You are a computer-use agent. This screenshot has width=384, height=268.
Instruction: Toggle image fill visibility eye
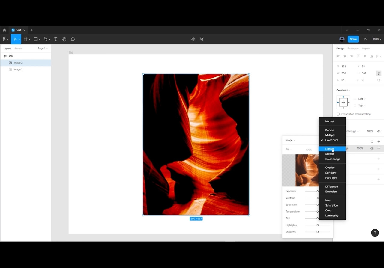coord(372,148)
